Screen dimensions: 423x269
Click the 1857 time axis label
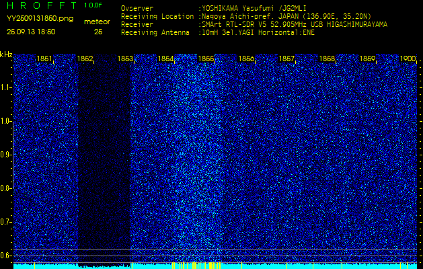point(286,59)
